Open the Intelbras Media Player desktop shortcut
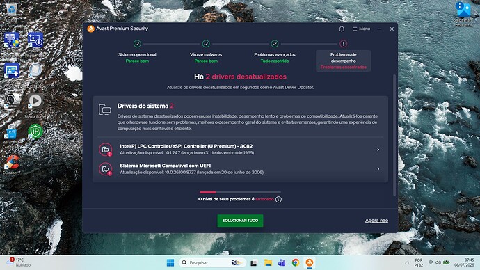Viewport: 480px width, 270px height. [x=35, y=105]
